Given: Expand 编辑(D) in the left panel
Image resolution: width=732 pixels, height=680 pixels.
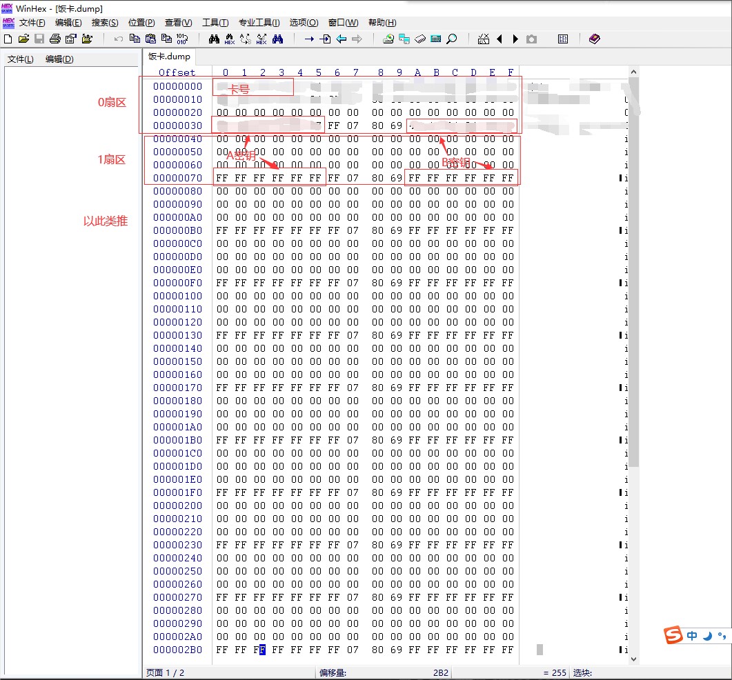Looking at the screenshot, I should pos(59,59).
